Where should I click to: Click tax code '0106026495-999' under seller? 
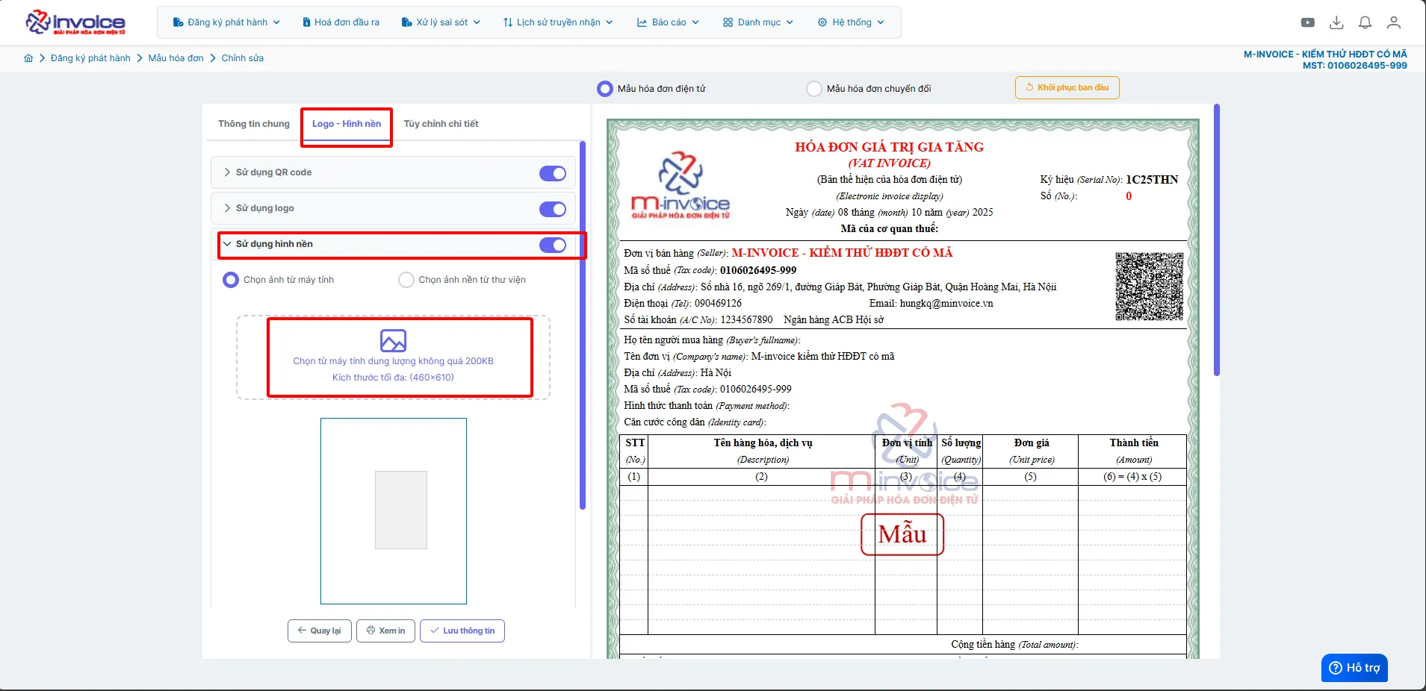coord(758,270)
